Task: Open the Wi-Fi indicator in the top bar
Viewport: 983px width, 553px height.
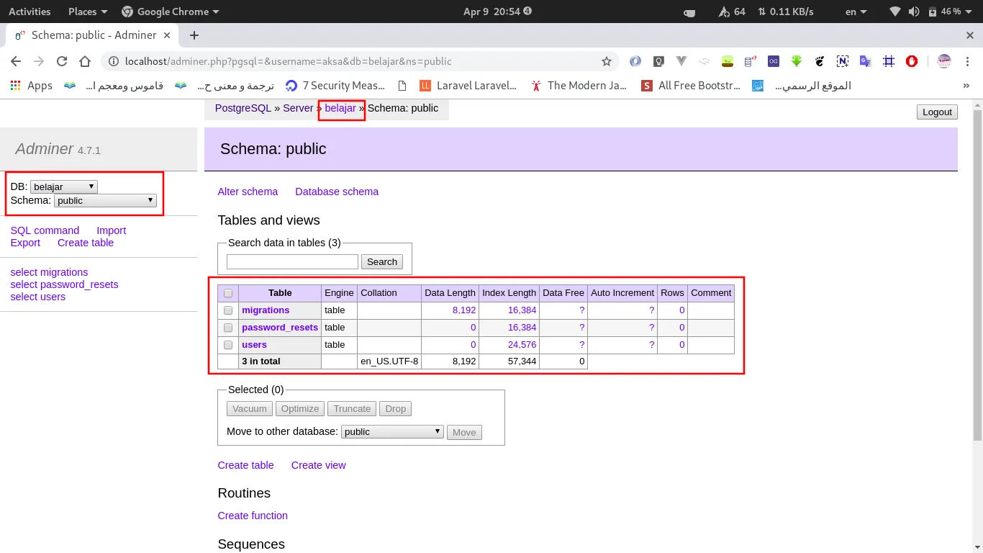Action: 895,12
